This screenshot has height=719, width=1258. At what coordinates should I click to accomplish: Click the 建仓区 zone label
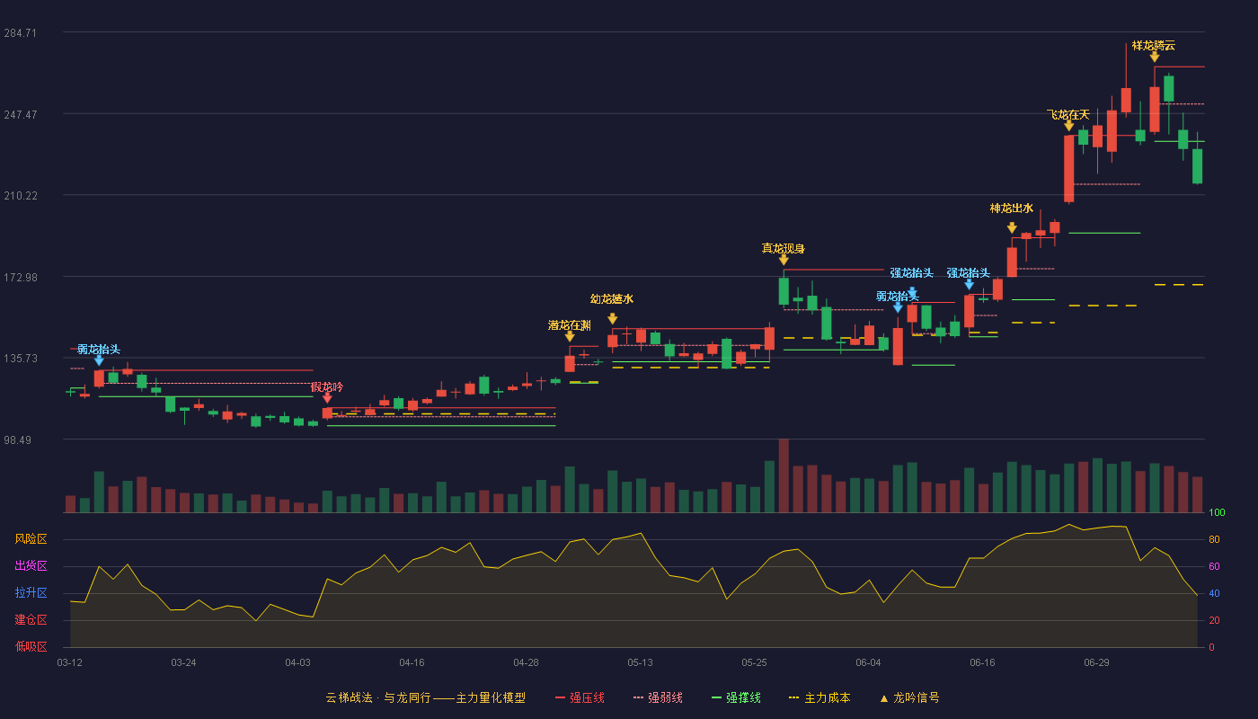coord(31,620)
